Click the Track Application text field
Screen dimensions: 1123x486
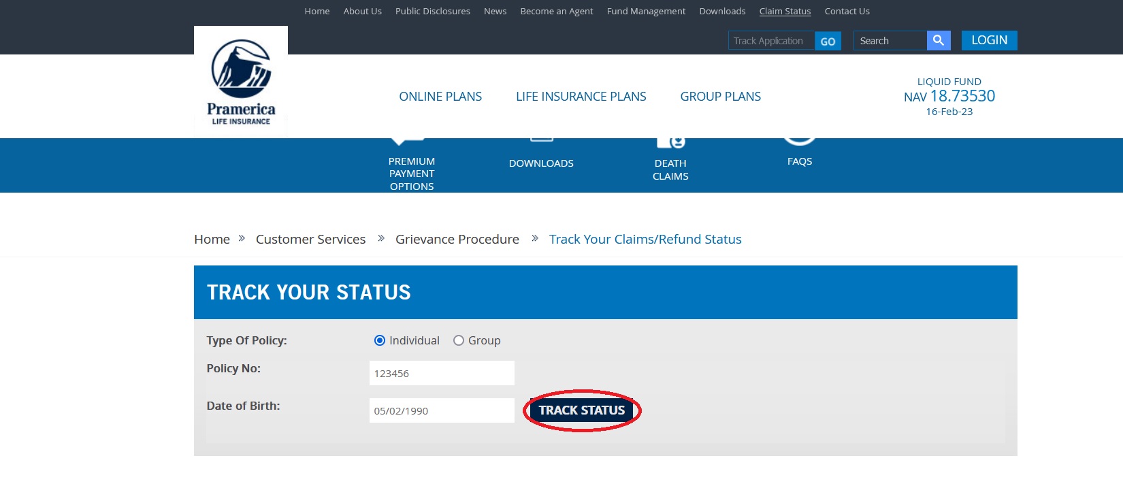tap(770, 41)
